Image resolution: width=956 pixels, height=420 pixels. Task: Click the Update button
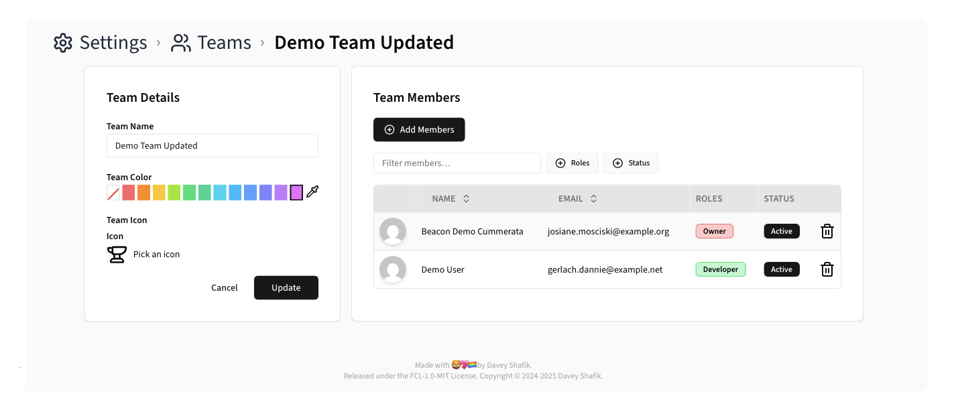click(x=286, y=287)
